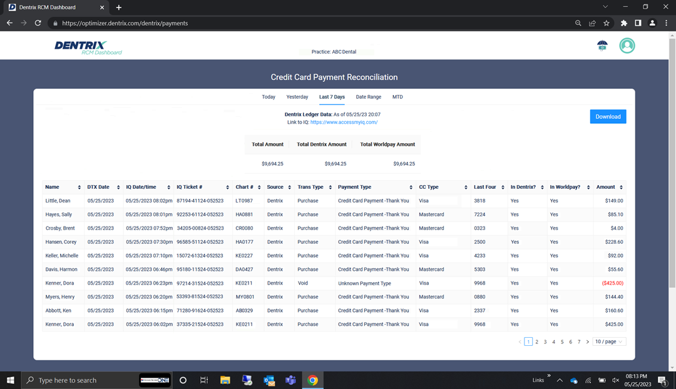The height and width of the screenshot is (389, 676).
Task: Click the blue Download button
Action: 607,116
